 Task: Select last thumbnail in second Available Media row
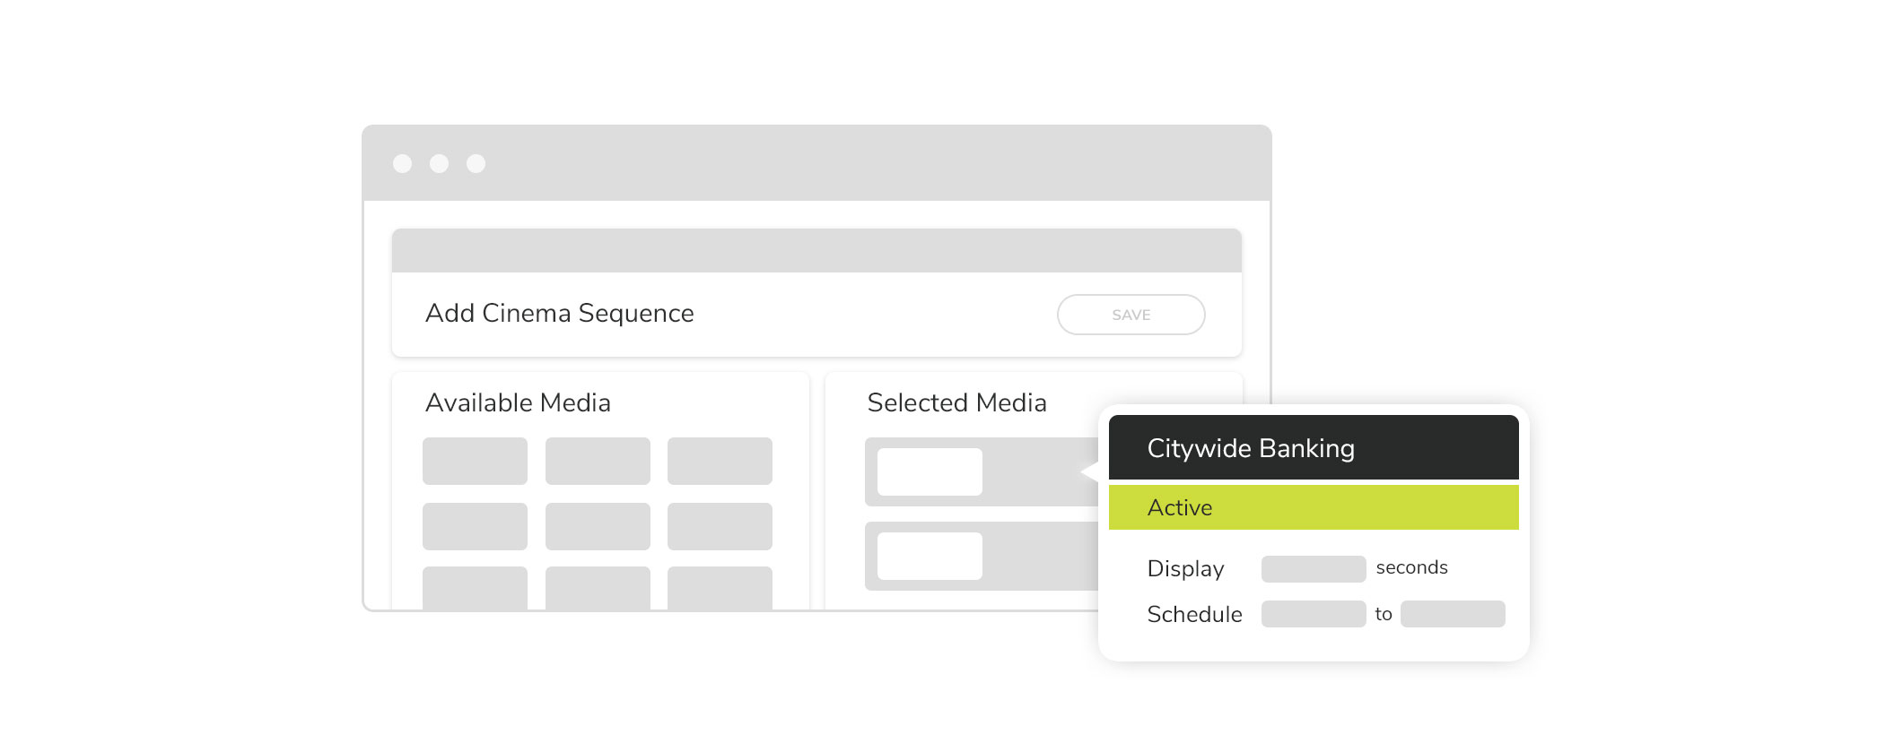(720, 526)
